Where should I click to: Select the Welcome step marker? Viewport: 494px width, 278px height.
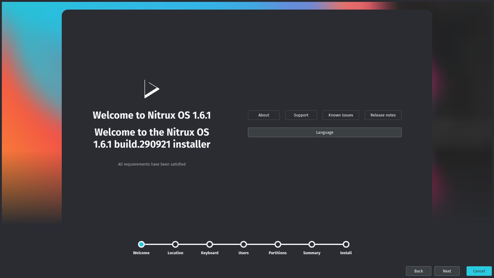141,244
